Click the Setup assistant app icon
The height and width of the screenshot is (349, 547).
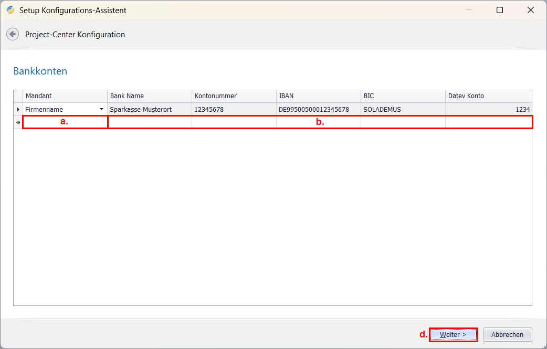click(x=10, y=10)
